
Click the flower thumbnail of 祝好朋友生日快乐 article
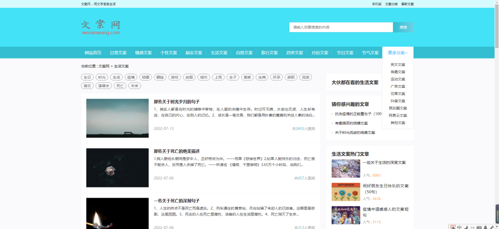[346, 192]
